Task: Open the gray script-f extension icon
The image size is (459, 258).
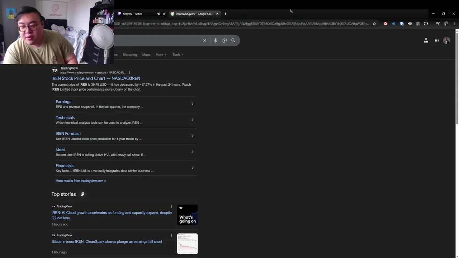Action: 418,24
